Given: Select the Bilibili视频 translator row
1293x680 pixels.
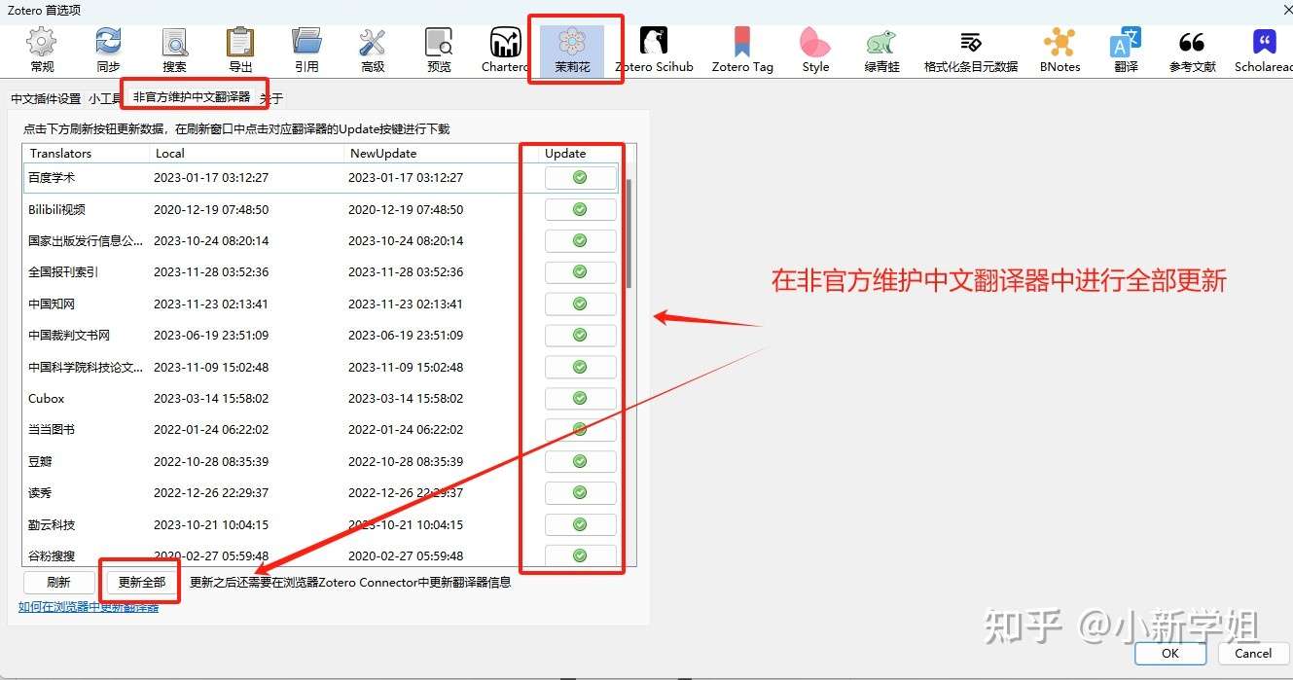Looking at the screenshot, I should coord(322,209).
